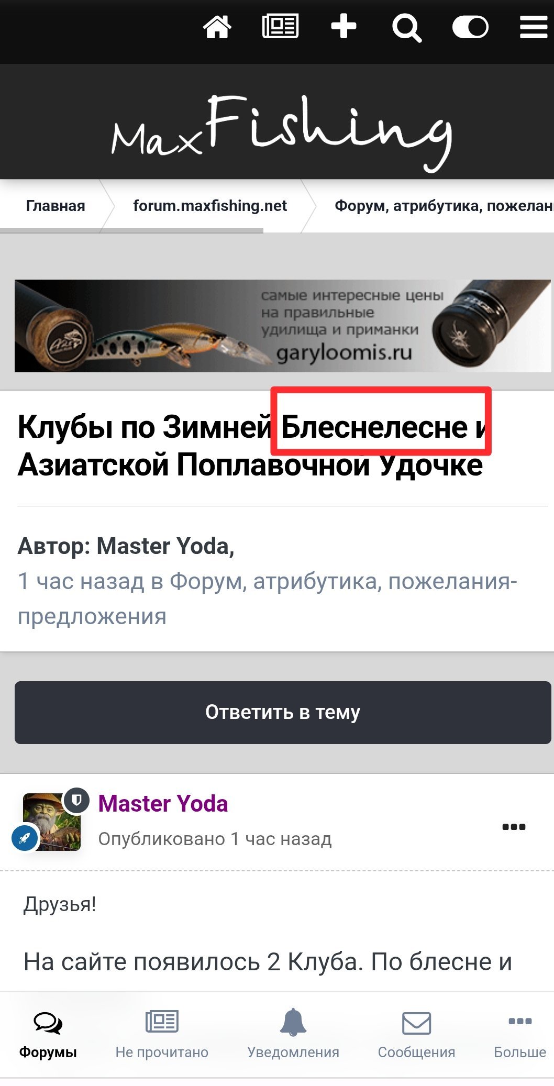Select the Форумы bottom tab
Image resolution: width=554 pixels, height=1086 pixels.
(48, 1034)
